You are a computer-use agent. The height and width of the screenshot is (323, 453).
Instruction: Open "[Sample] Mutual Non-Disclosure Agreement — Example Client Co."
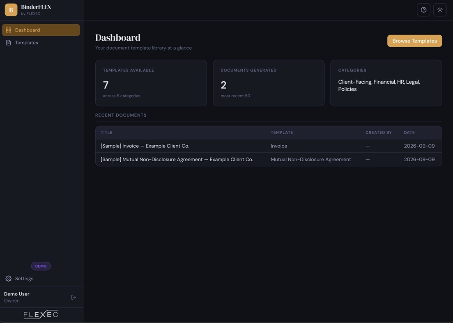(x=177, y=160)
